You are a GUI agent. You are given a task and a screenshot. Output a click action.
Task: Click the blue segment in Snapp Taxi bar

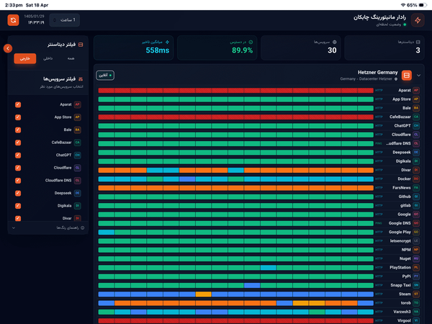(x=252, y=285)
